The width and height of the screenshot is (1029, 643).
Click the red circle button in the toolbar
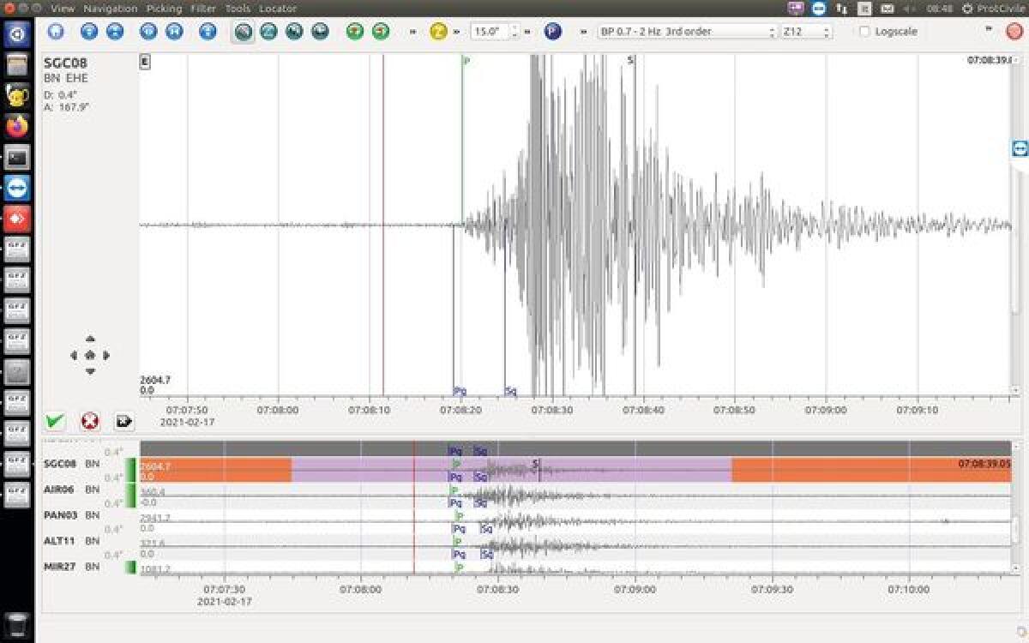(1014, 32)
